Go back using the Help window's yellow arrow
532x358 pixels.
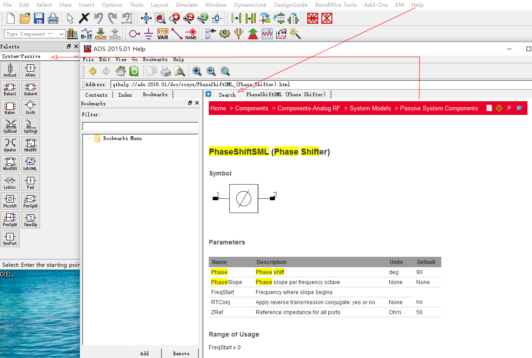tap(92, 71)
